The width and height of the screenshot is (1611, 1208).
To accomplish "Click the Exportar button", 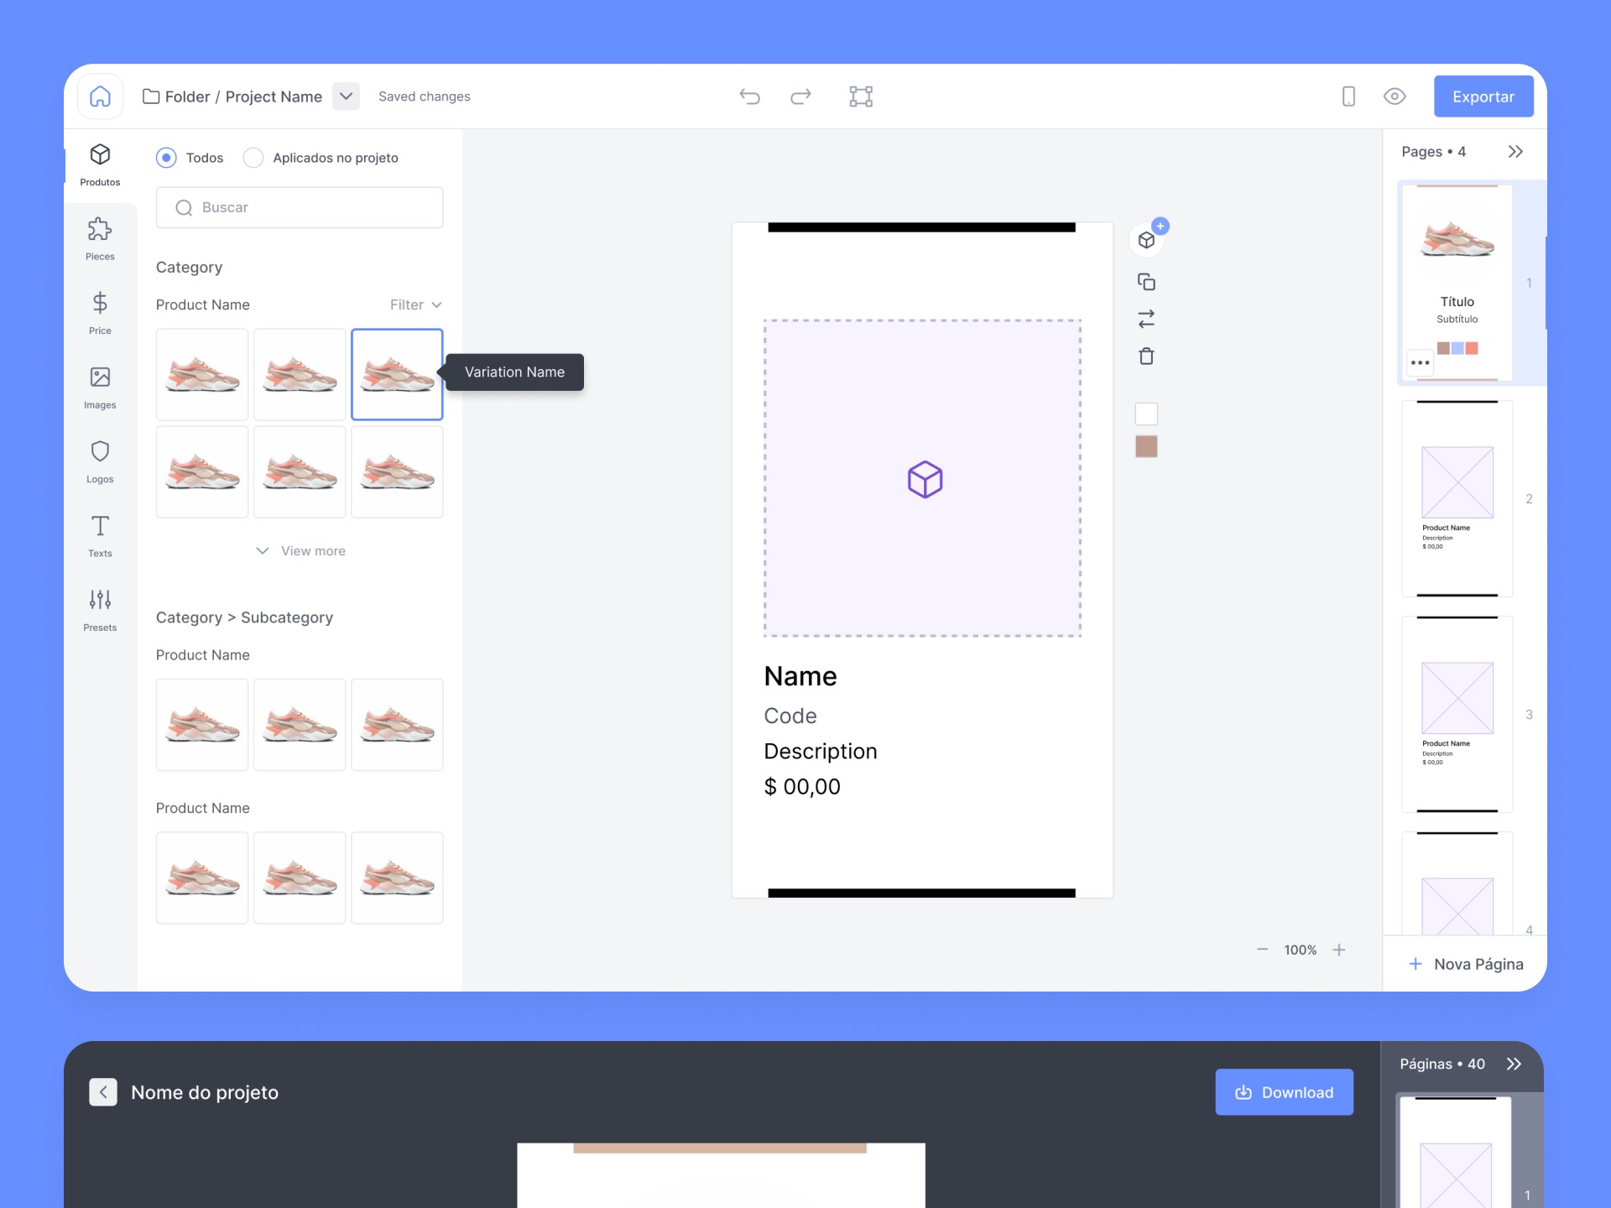I will tap(1483, 96).
